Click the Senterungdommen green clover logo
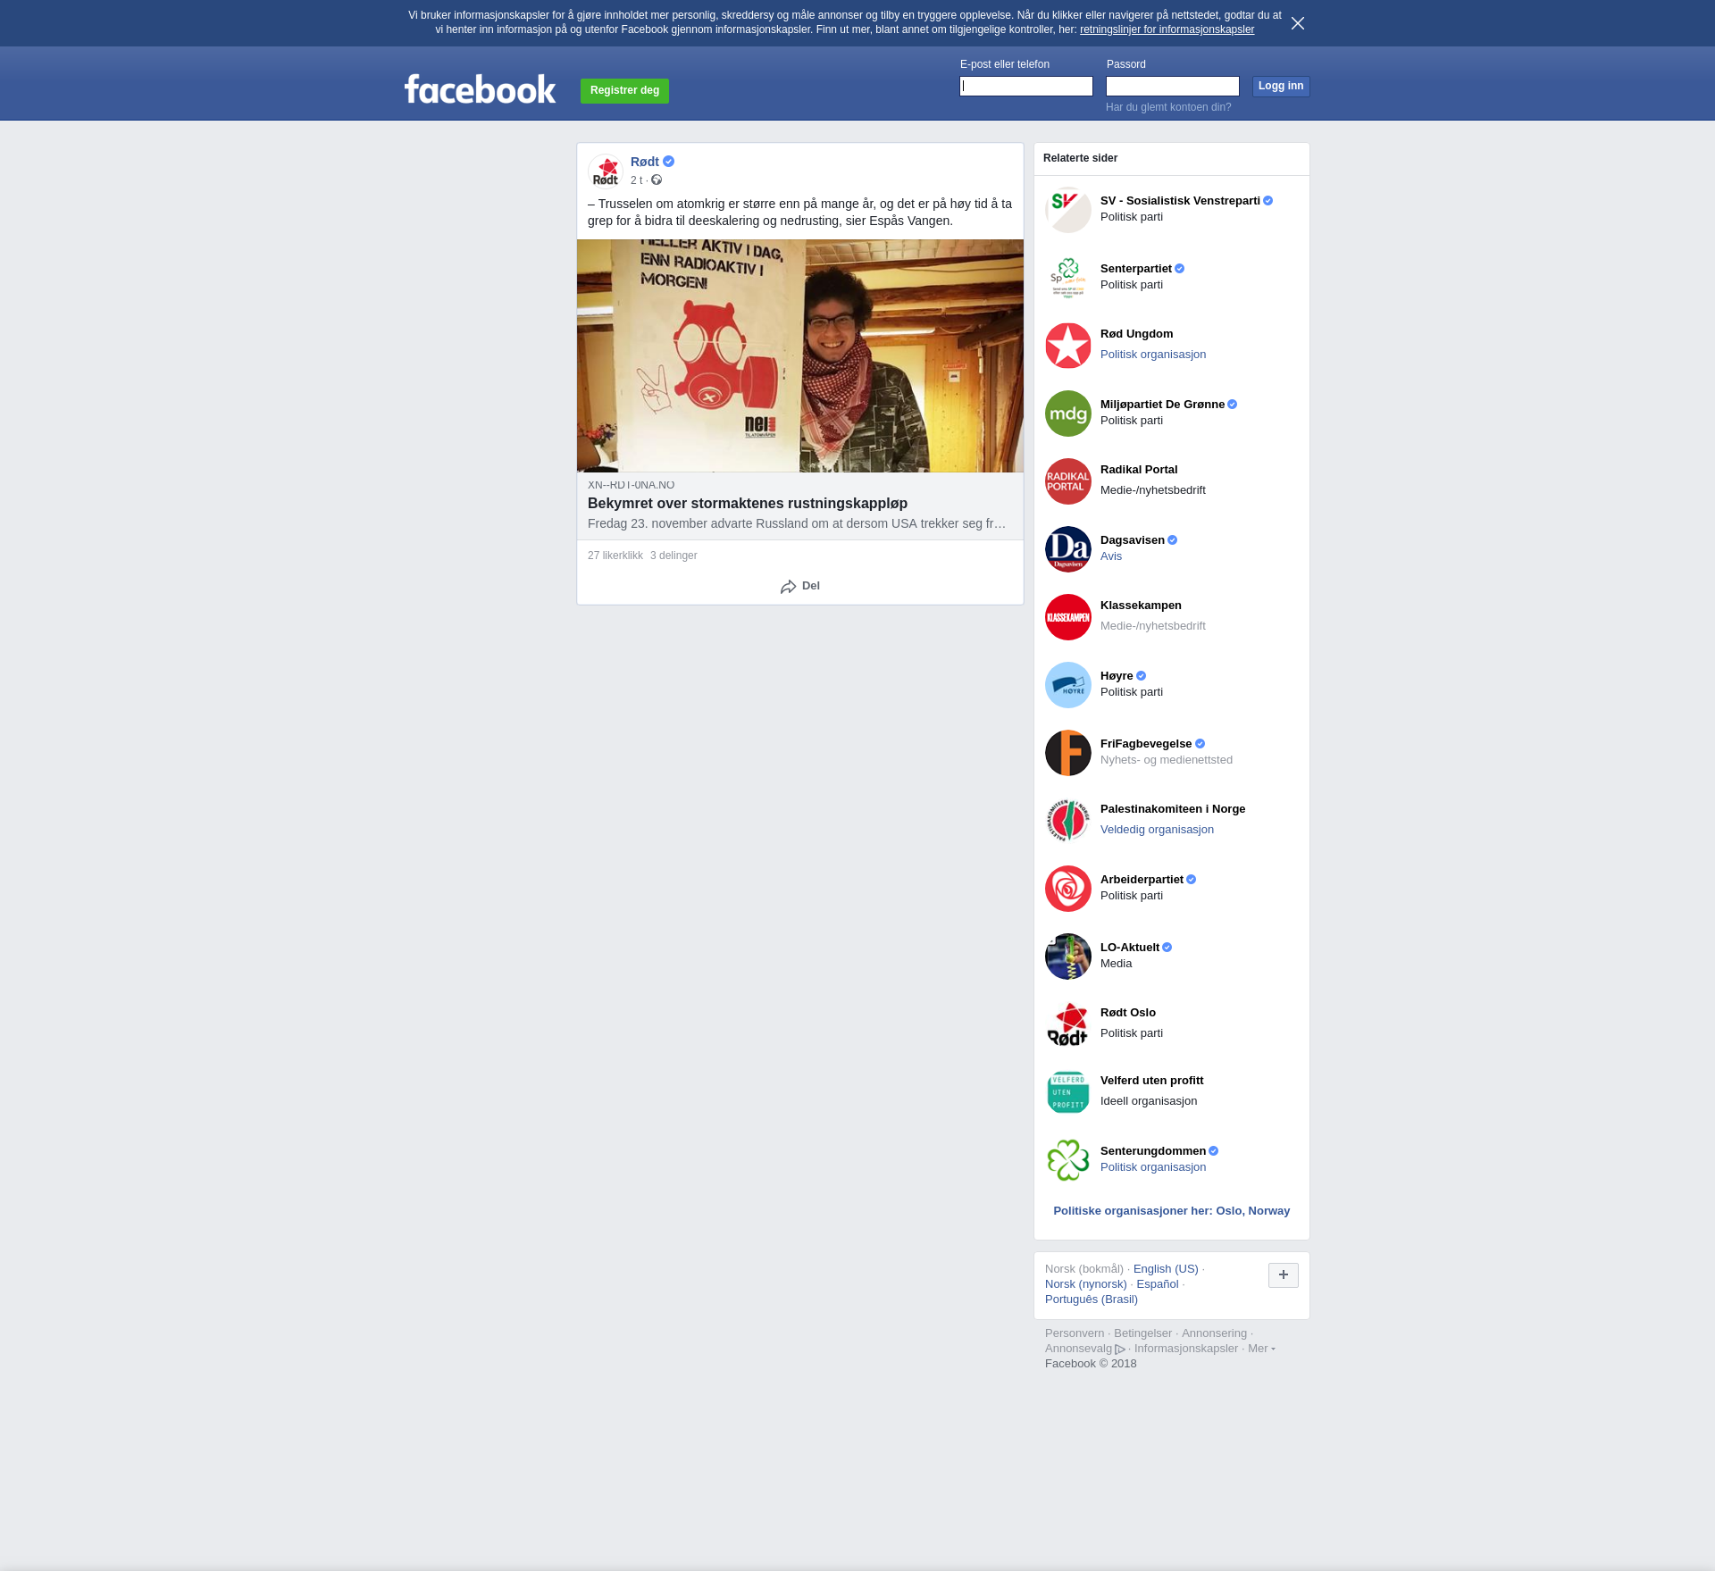The image size is (1715, 1571). click(1068, 1160)
